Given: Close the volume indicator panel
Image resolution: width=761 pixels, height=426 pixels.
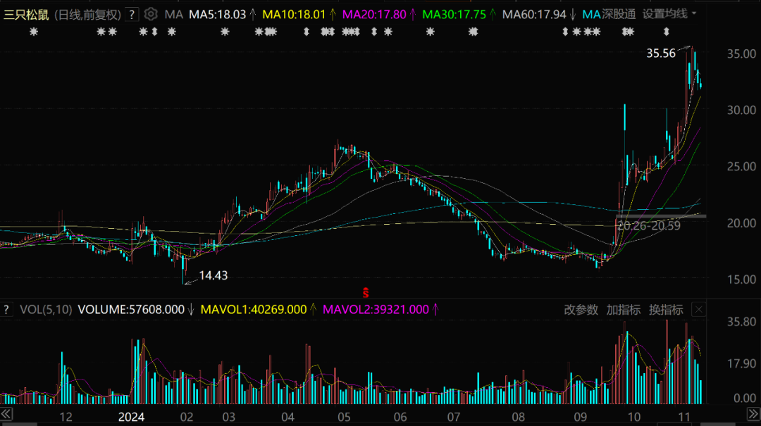Looking at the screenshot, I should (698, 310).
